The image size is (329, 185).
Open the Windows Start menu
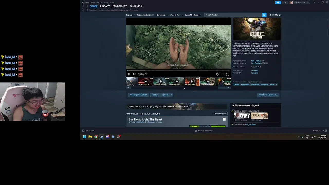[x=84, y=137]
